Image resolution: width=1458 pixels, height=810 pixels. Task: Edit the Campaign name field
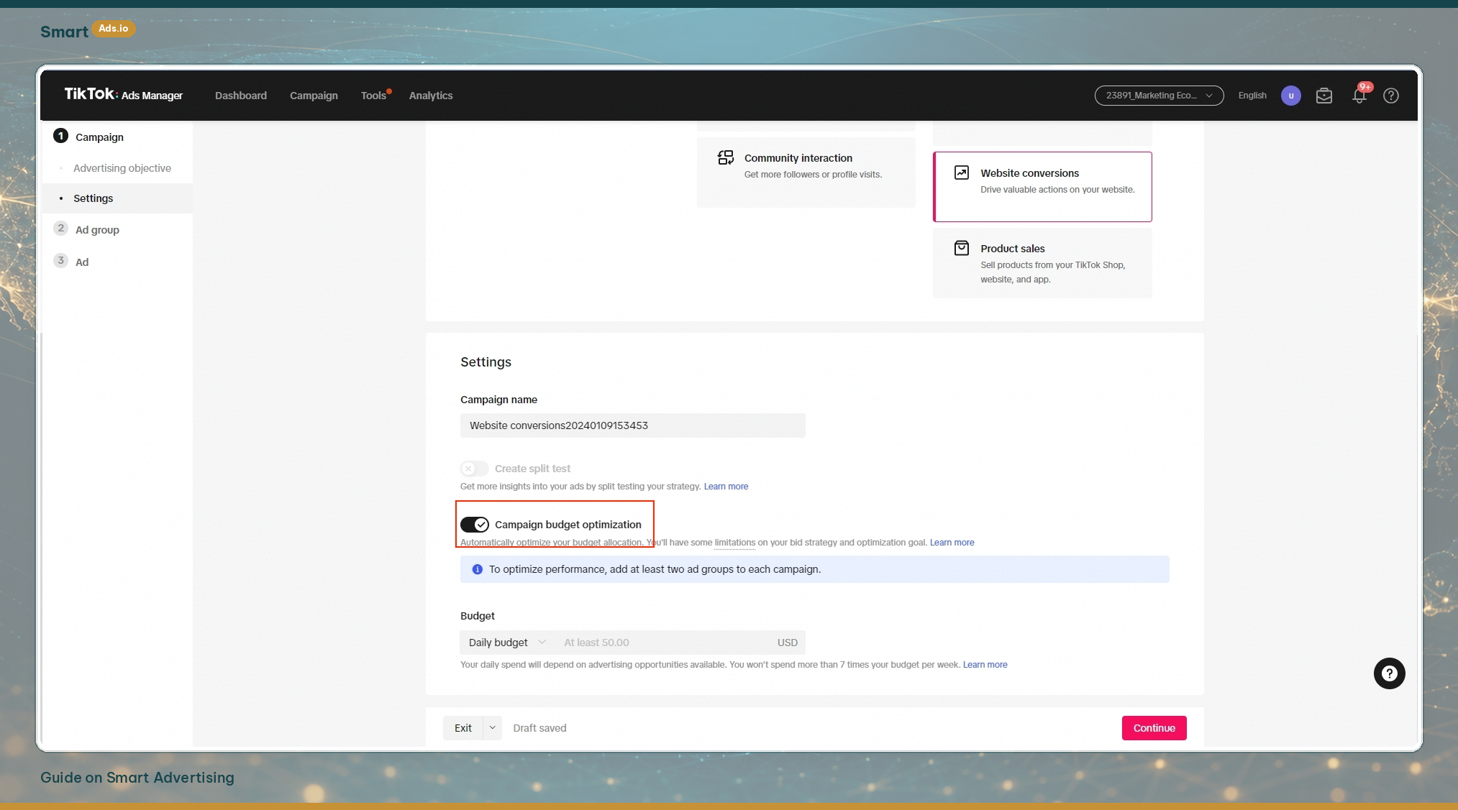pyautogui.click(x=633, y=425)
